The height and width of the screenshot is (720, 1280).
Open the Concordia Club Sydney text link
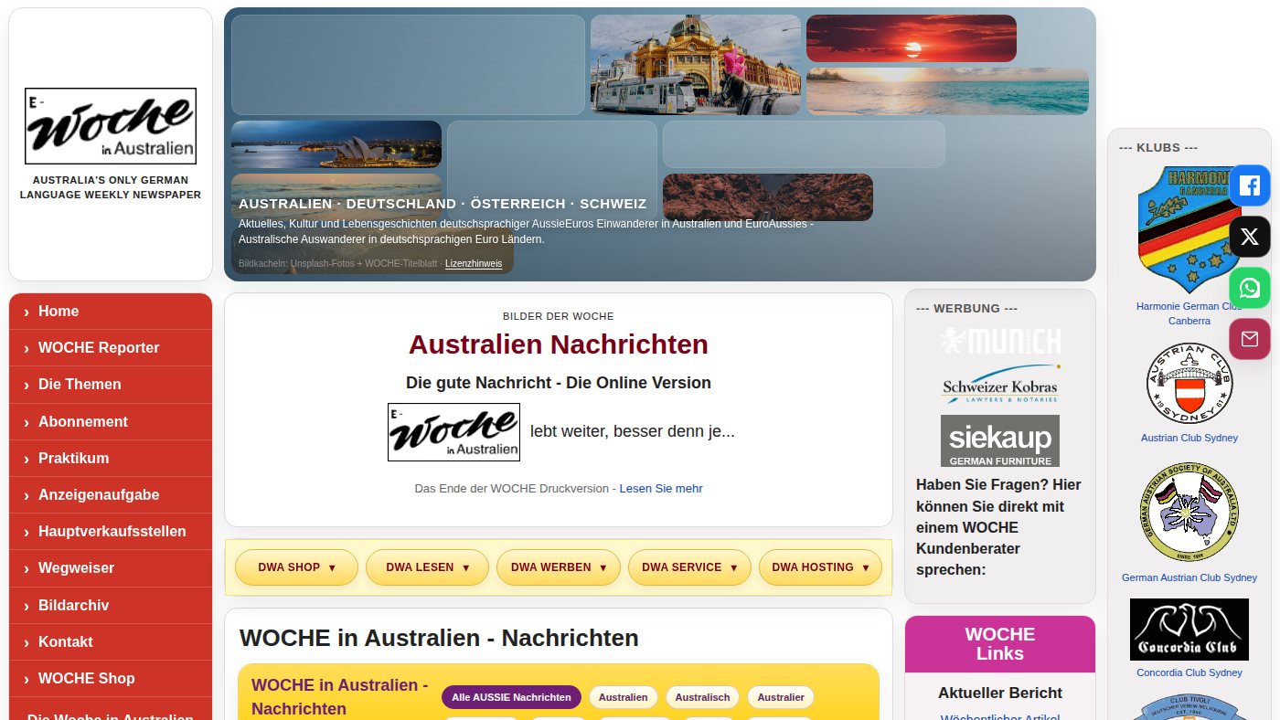tap(1189, 672)
